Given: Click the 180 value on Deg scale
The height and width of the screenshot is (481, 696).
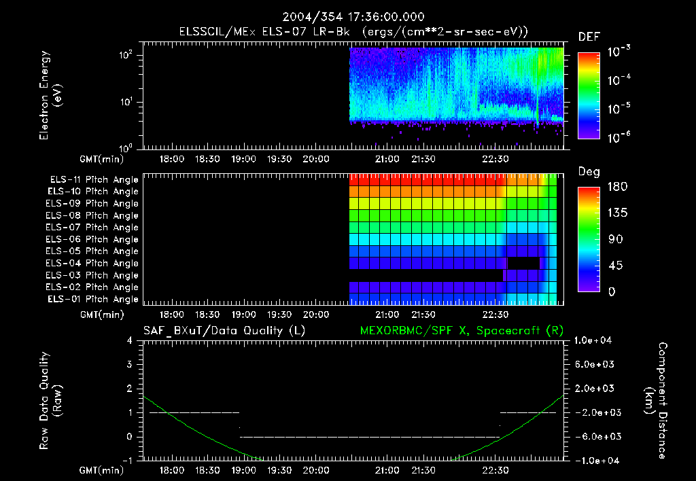Looking at the screenshot, I should click(x=618, y=186).
